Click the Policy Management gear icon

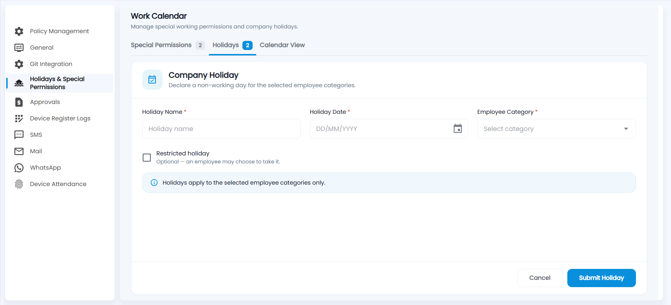[19, 31]
